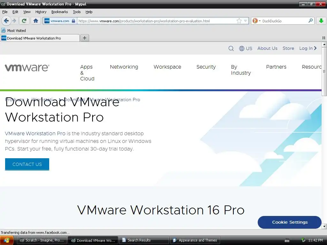
Task: Click the VMware logo
Action: tap(27, 68)
